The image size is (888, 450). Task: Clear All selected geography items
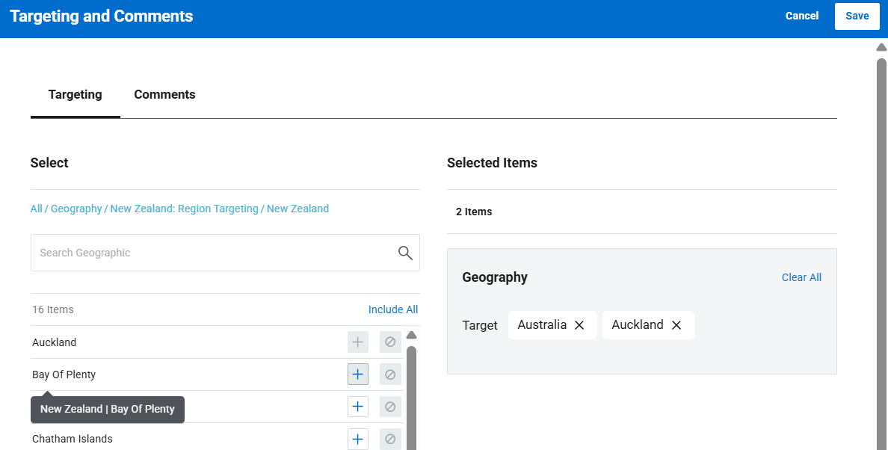[x=801, y=277]
